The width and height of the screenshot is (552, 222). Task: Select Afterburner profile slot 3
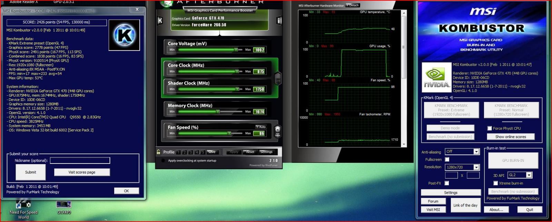coord(191,152)
